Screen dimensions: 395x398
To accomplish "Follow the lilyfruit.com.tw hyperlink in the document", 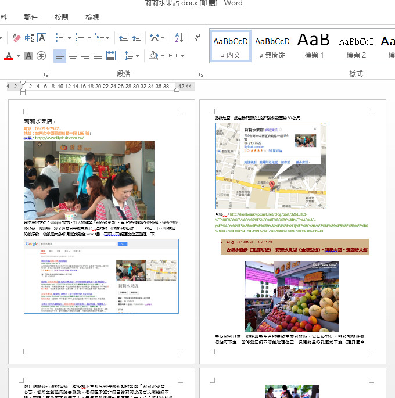I will [x=59, y=138].
